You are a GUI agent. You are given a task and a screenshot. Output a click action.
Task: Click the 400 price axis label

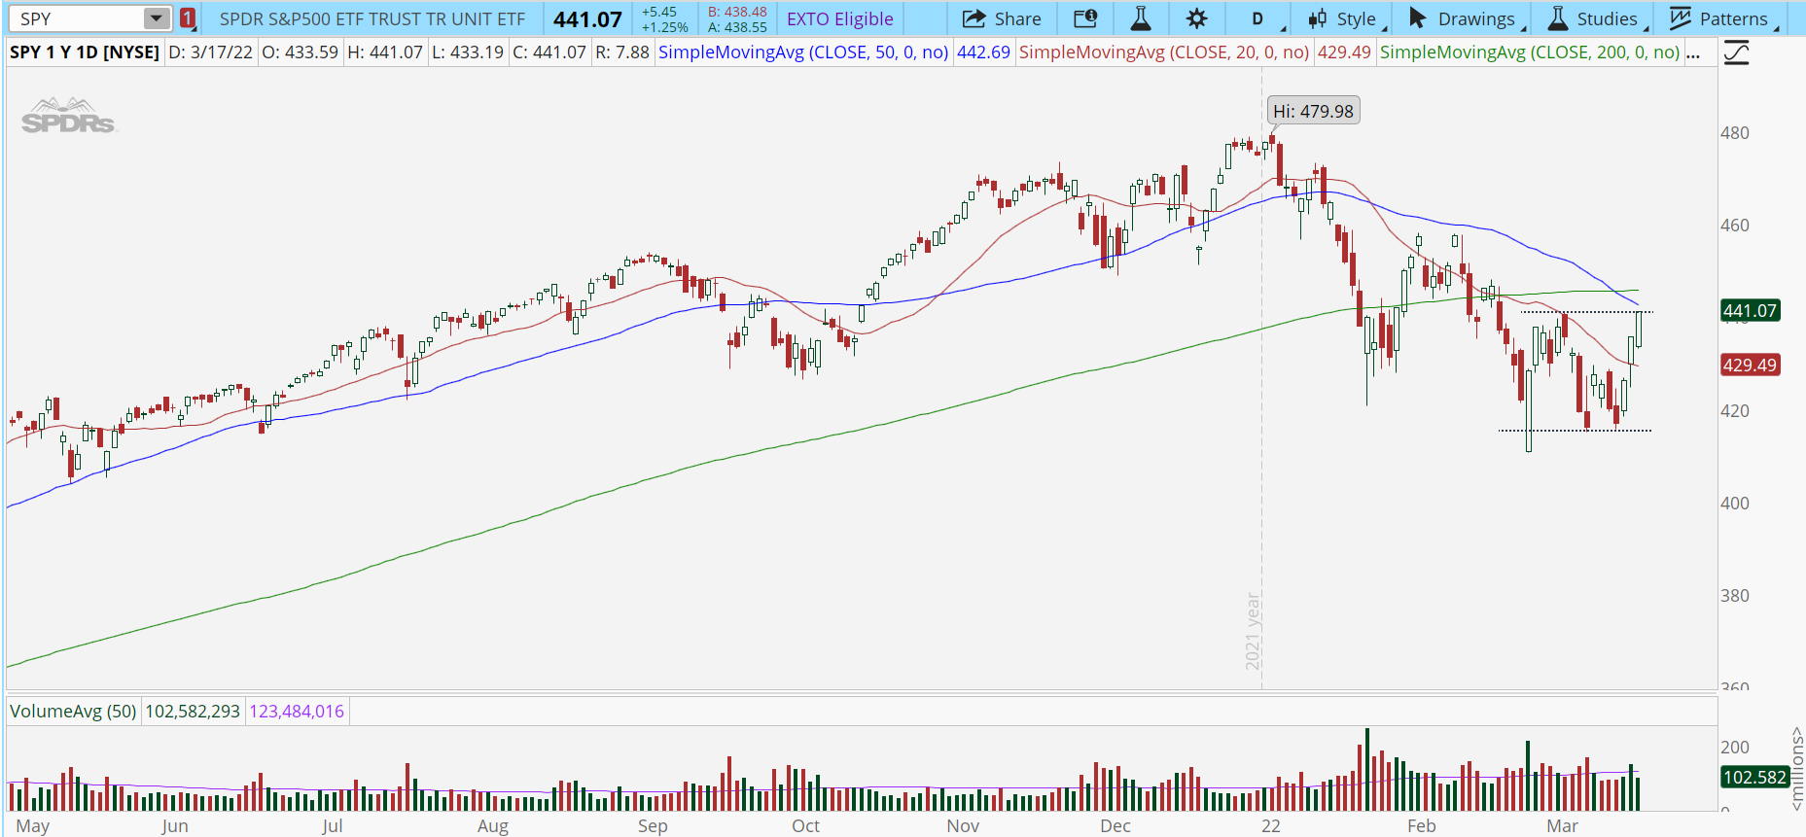[x=1735, y=504]
